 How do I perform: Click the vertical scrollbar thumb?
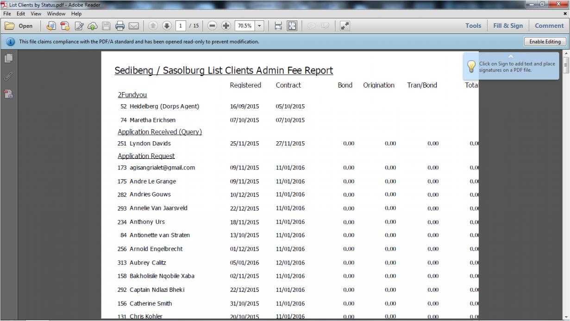[566, 66]
